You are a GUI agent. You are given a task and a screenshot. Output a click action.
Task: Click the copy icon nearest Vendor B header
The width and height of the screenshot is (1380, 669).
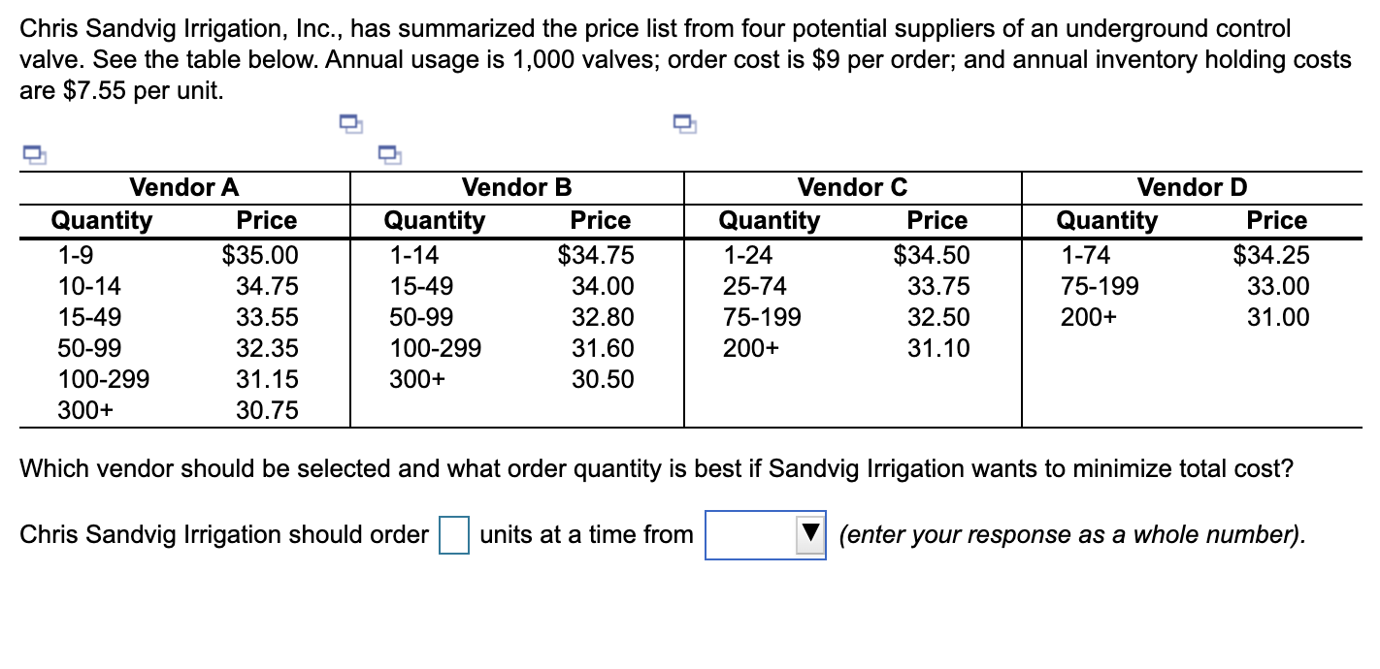(x=392, y=155)
